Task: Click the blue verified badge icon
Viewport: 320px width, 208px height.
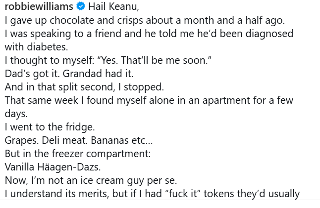Action: [x=81, y=6]
